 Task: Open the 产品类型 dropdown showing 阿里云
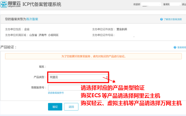pos(77,77)
